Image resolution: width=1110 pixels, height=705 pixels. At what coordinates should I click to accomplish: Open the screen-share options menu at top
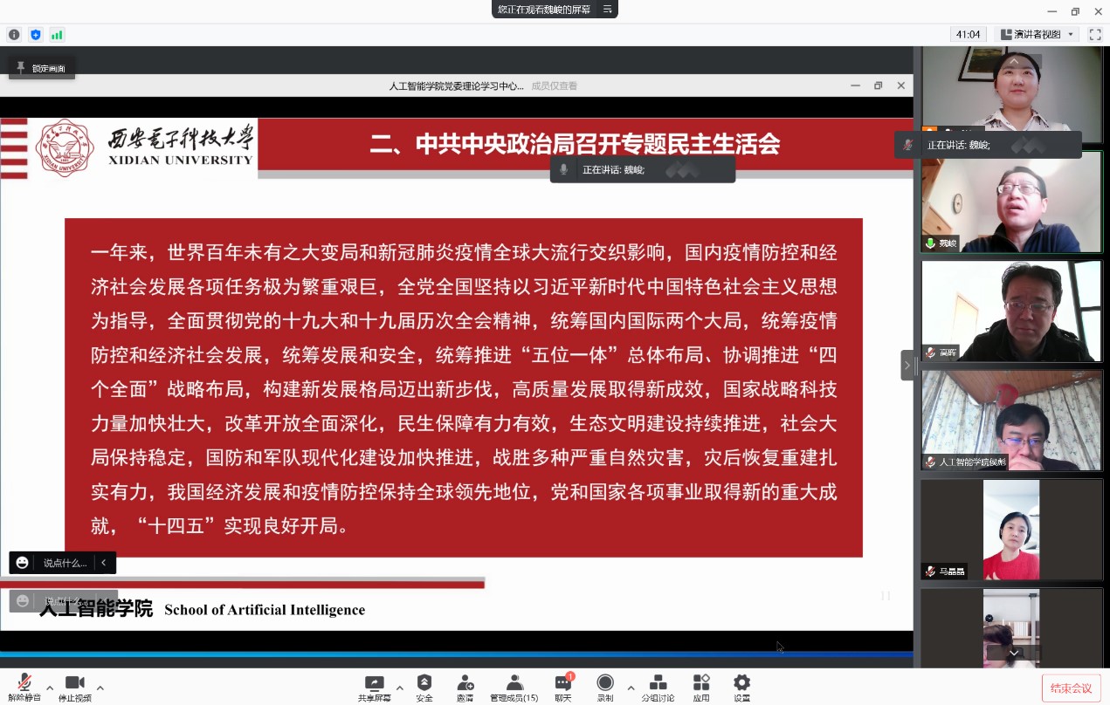click(609, 10)
